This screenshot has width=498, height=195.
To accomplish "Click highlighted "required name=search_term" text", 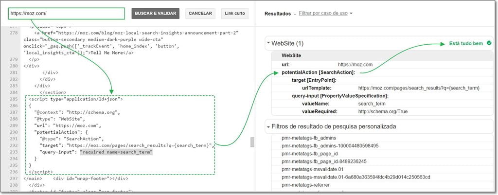I will tap(117, 152).
